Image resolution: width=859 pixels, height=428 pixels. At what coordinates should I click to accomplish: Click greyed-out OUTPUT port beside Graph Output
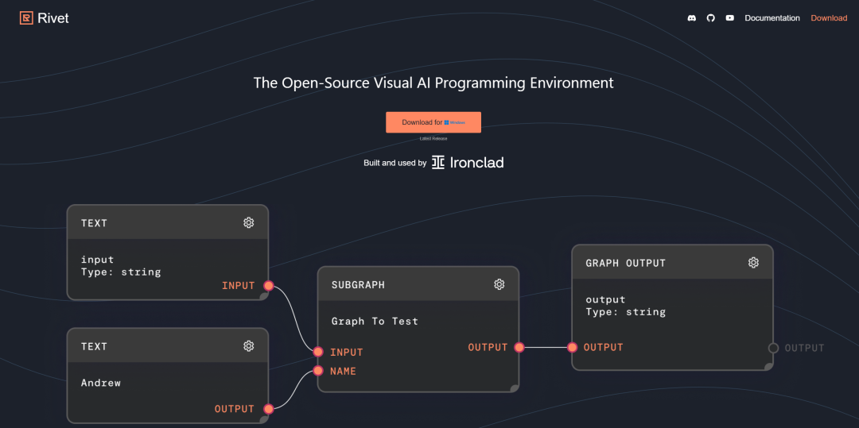click(x=773, y=348)
